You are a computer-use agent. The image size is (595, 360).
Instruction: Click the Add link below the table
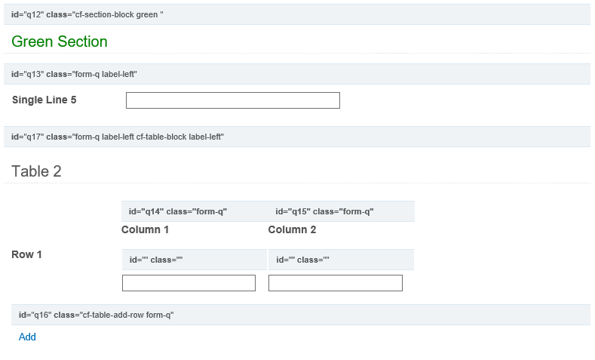click(27, 337)
